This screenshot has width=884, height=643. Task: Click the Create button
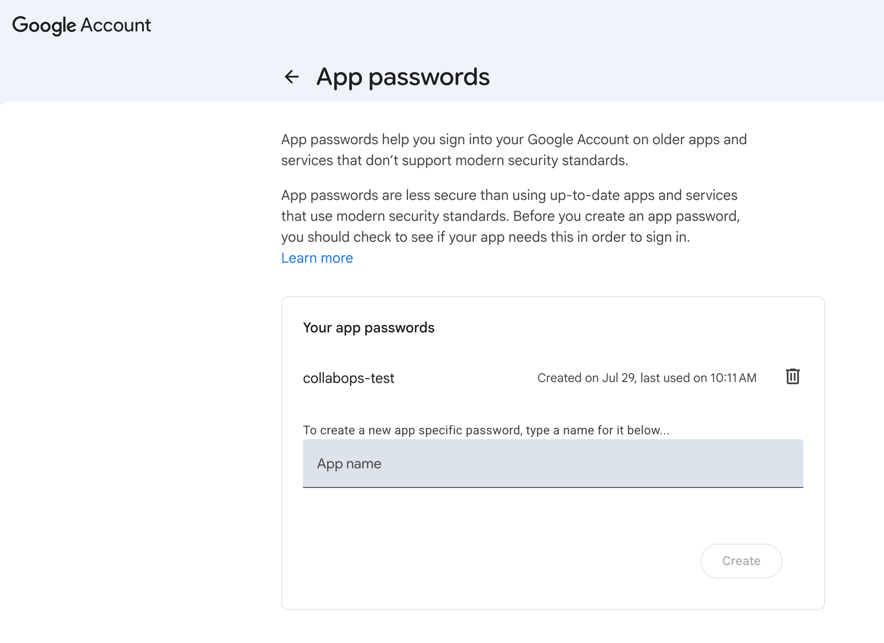[741, 561]
